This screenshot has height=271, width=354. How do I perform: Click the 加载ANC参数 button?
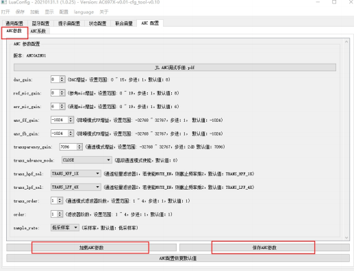tap(91, 248)
